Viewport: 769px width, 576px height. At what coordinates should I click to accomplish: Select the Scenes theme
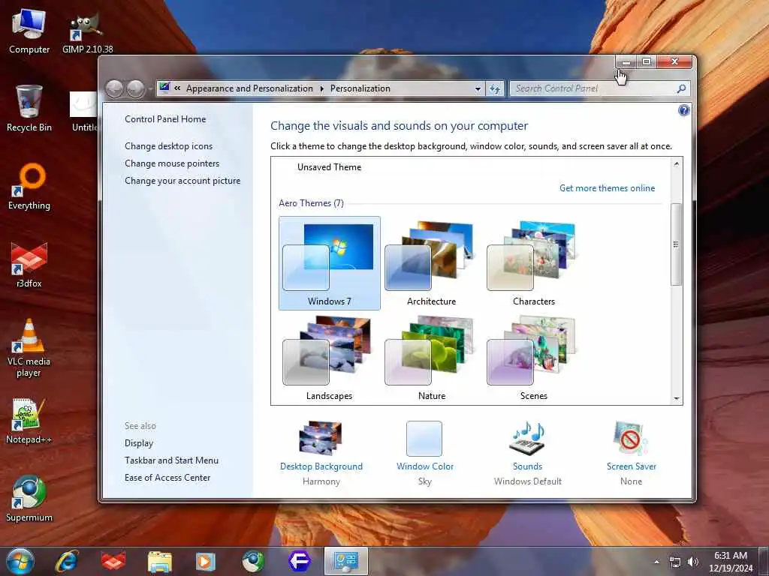click(534, 358)
